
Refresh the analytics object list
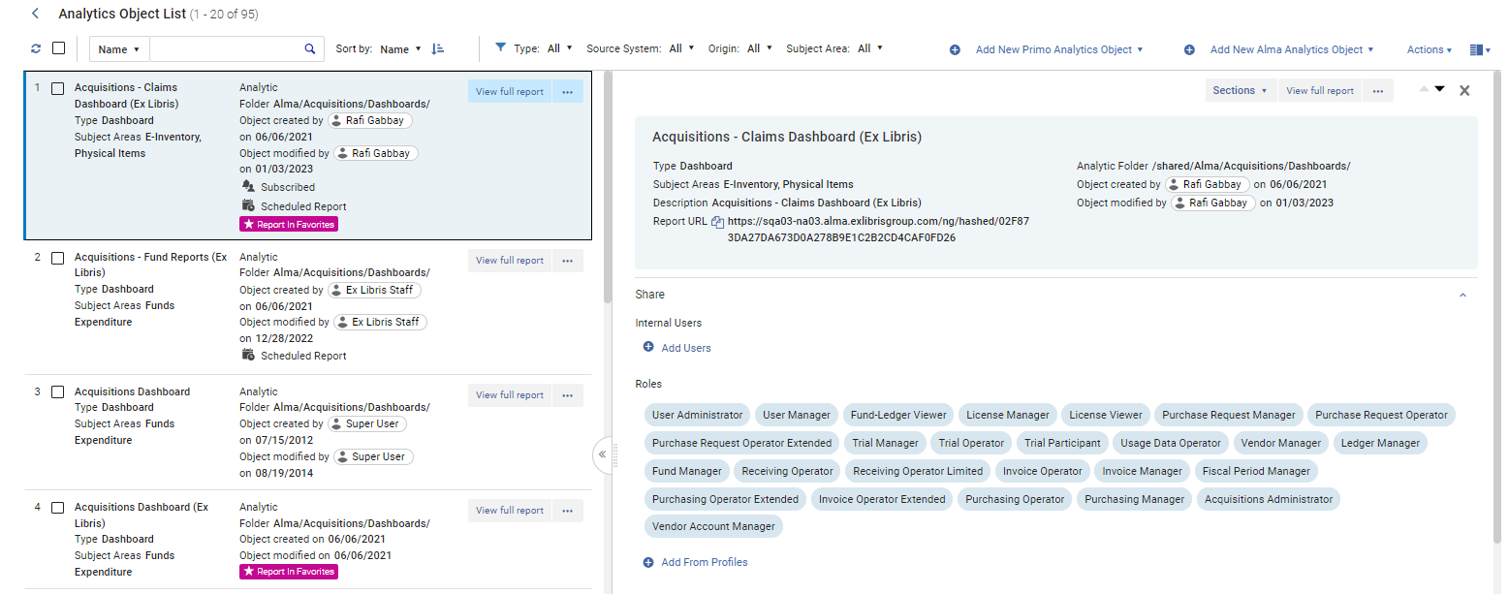pos(36,48)
